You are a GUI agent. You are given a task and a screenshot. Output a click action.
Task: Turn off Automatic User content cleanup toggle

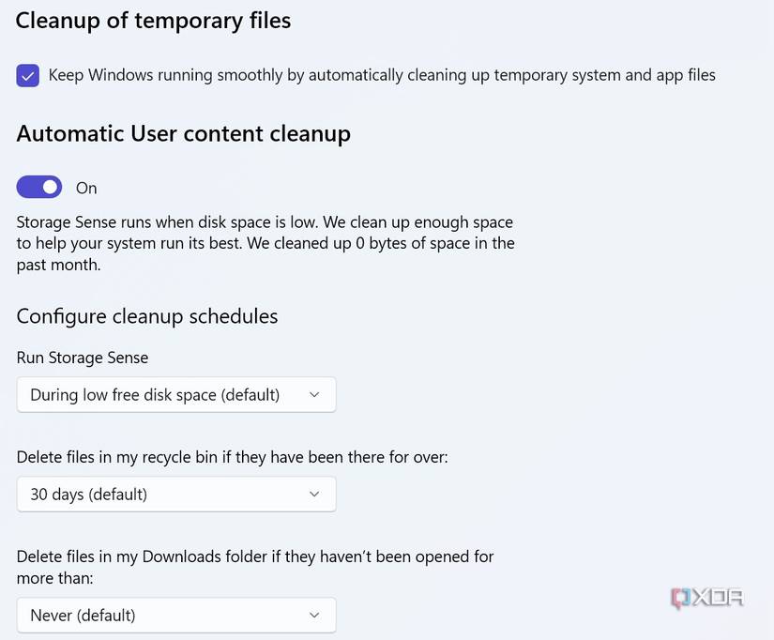tap(39, 188)
